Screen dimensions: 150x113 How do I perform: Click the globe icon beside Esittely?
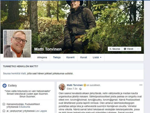point(4,86)
